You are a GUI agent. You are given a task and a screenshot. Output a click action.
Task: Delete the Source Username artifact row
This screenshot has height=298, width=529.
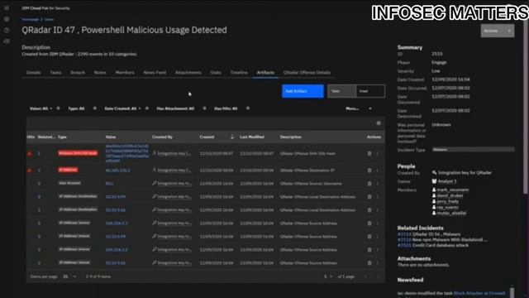pyautogui.click(x=369, y=184)
